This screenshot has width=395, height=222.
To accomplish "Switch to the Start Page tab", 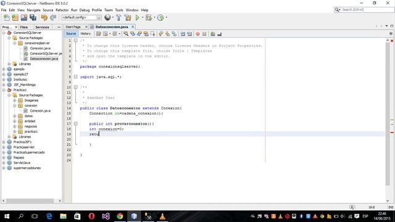I will tap(73, 27).
